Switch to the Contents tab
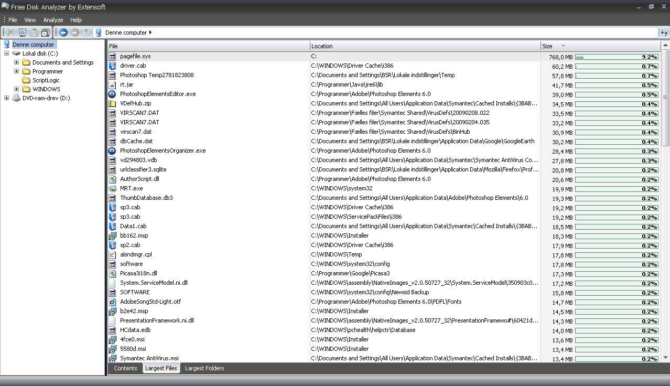The image size is (670, 386). coord(125,368)
